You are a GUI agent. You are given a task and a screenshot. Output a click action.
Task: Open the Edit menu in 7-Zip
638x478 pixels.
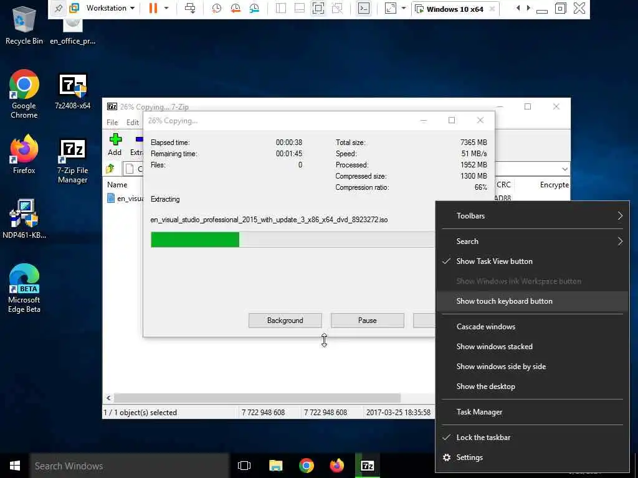(133, 123)
